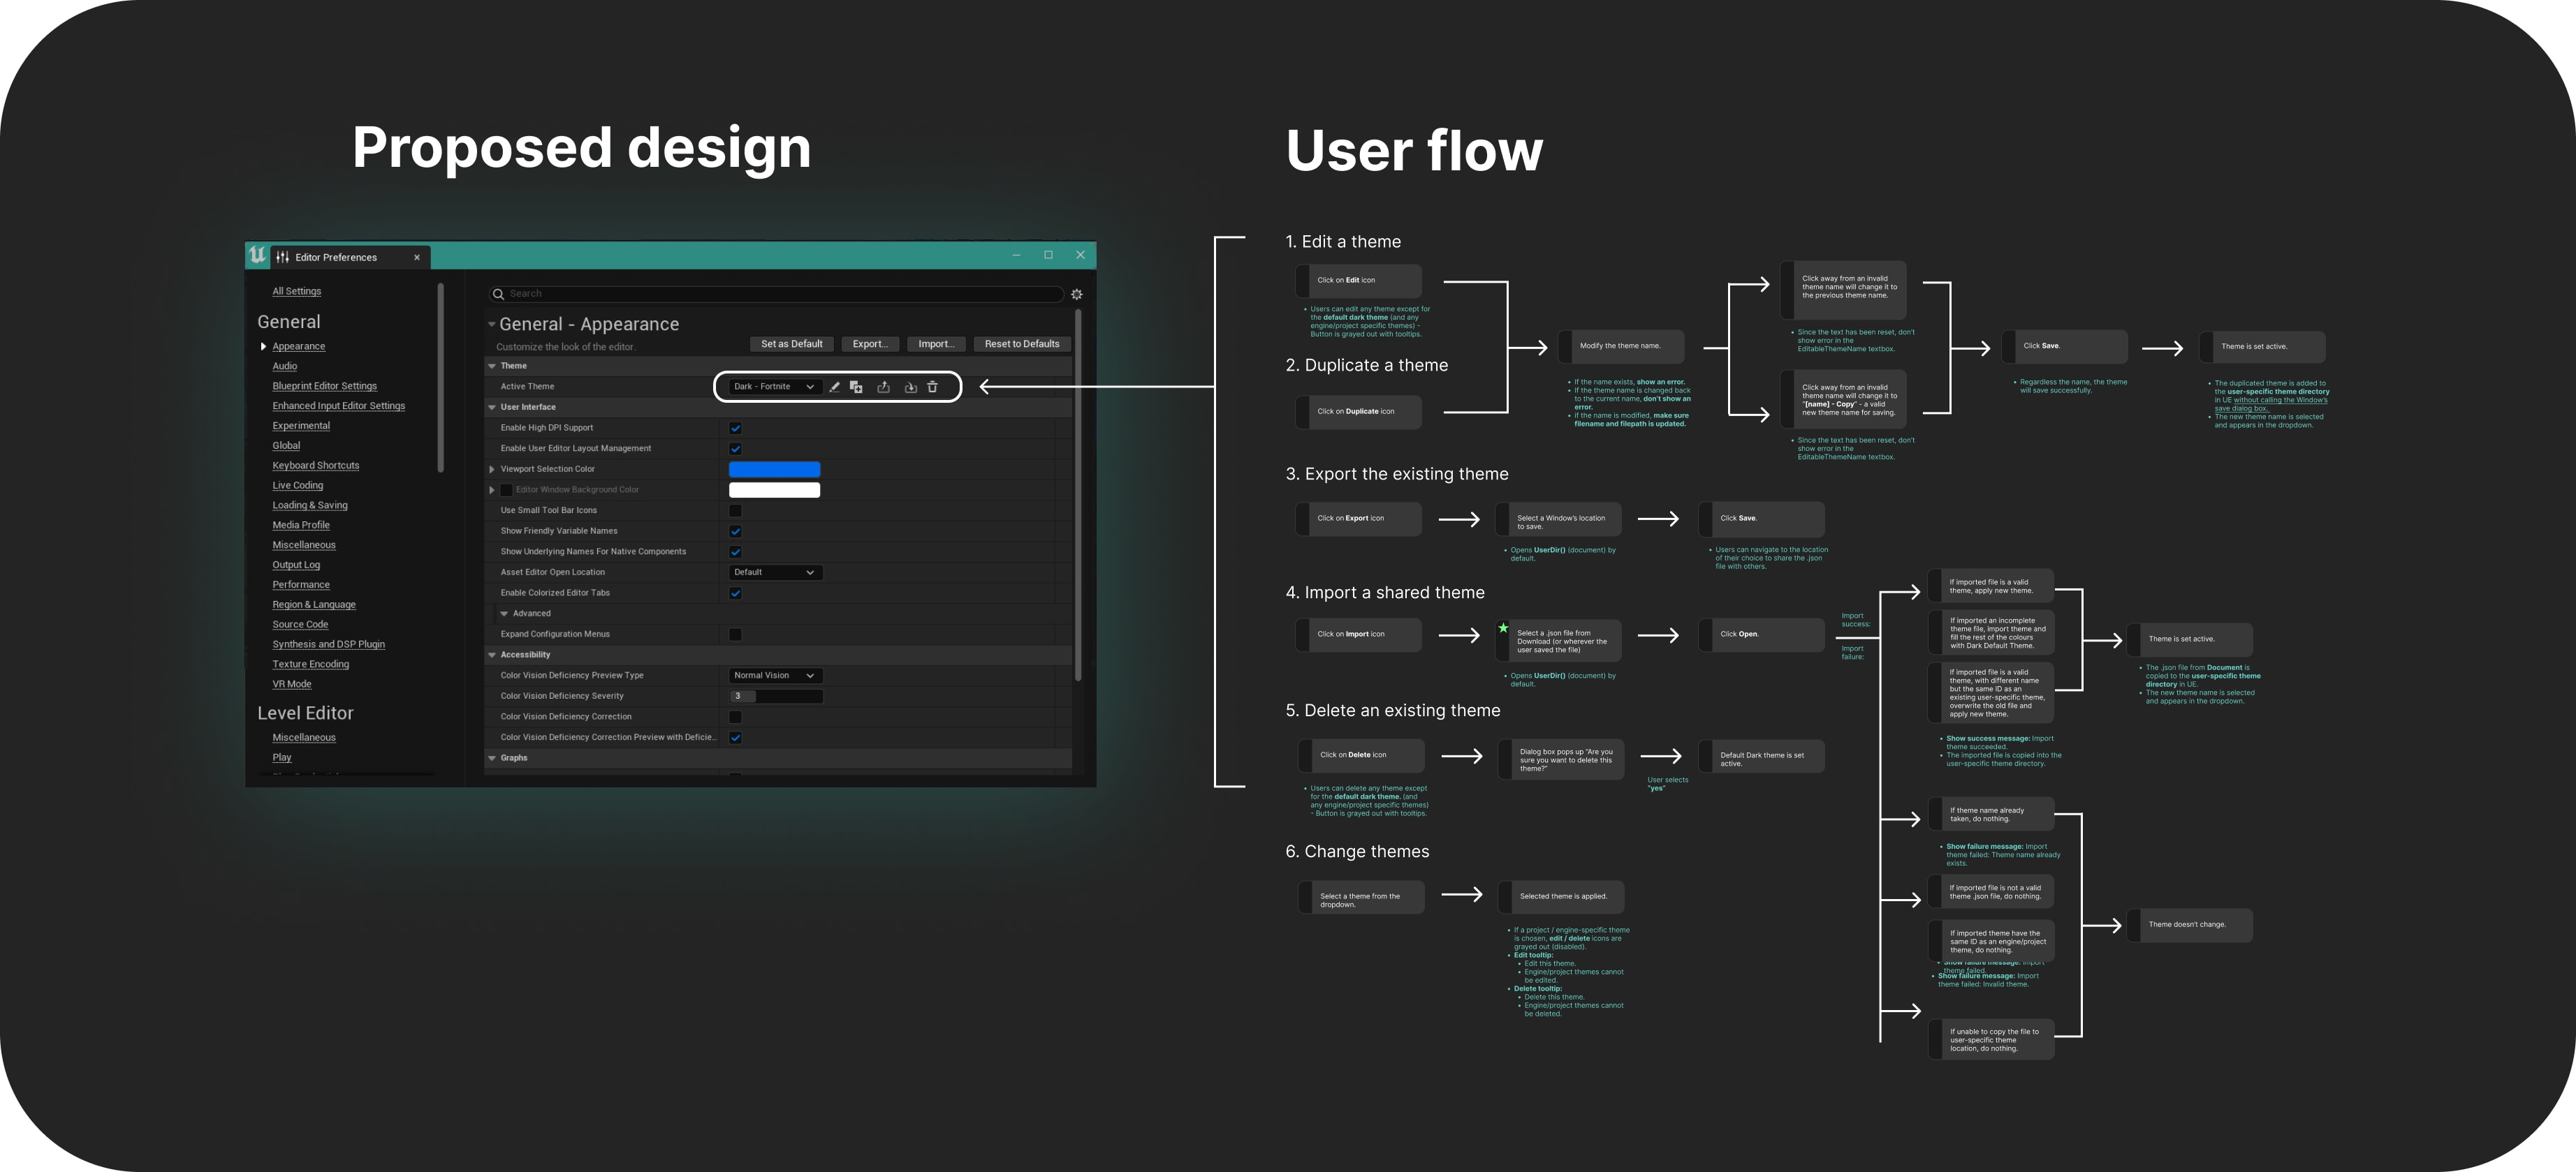
Task: Click the sliders icon on Editor Preferences tab
Action: (x=283, y=257)
